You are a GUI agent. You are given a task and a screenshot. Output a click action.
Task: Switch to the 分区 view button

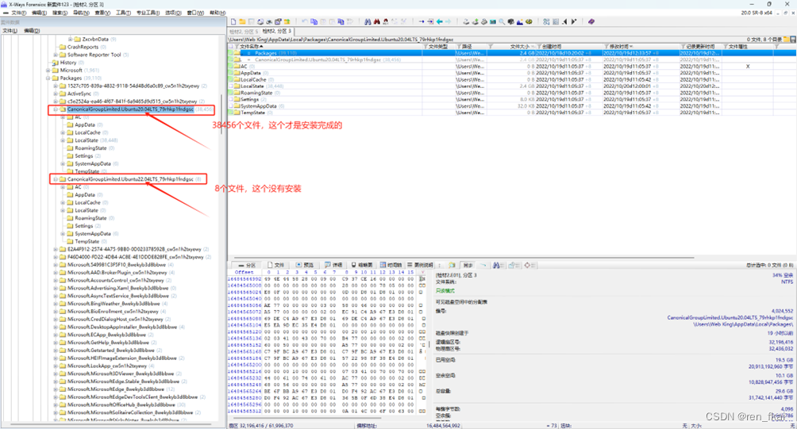coord(245,265)
